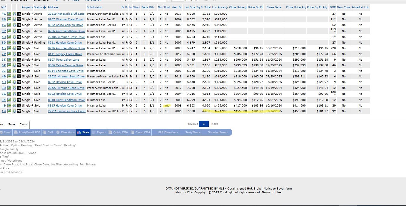Open photo icon for 8111 Legacy Creek Drive
Screen dimensions: 406x206
[x=9, y=54]
